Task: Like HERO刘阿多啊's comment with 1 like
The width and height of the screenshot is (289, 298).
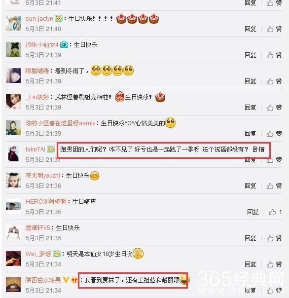Action: point(275,212)
